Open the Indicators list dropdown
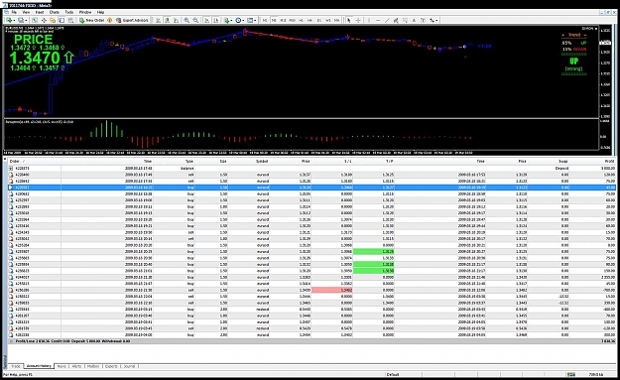This screenshot has width=620, height=380. [227, 20]
